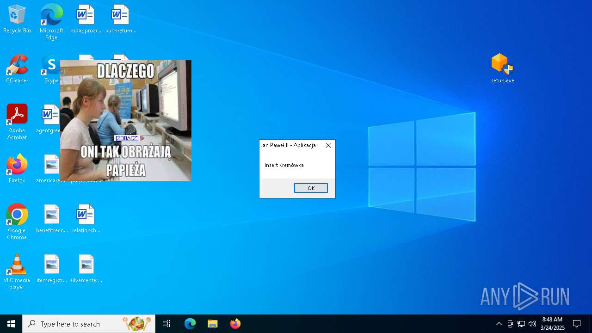Viewport: 592px width, 333px height.
Task: Select the setup.exe desktop file
Action: [x=503, y=68]
